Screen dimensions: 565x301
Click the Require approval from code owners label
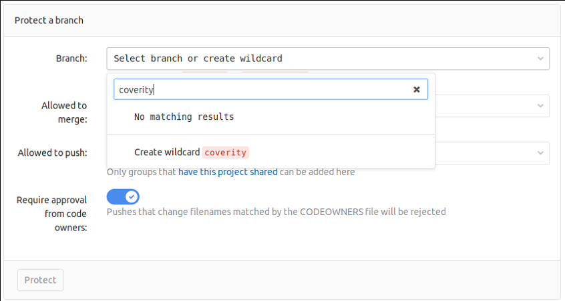[51, 213]
